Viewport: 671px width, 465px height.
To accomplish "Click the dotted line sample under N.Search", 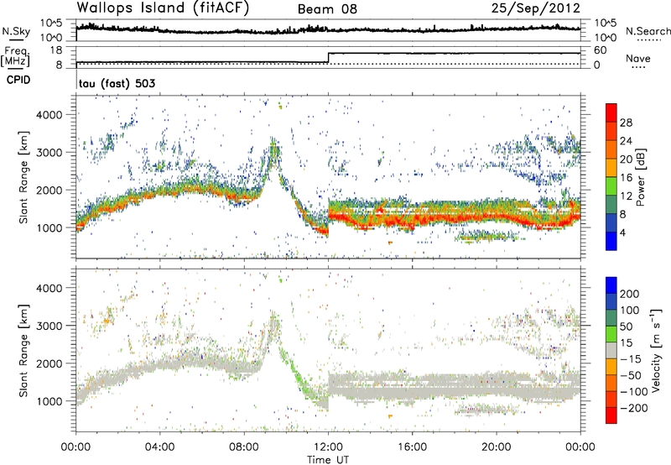I will (649, 40).
